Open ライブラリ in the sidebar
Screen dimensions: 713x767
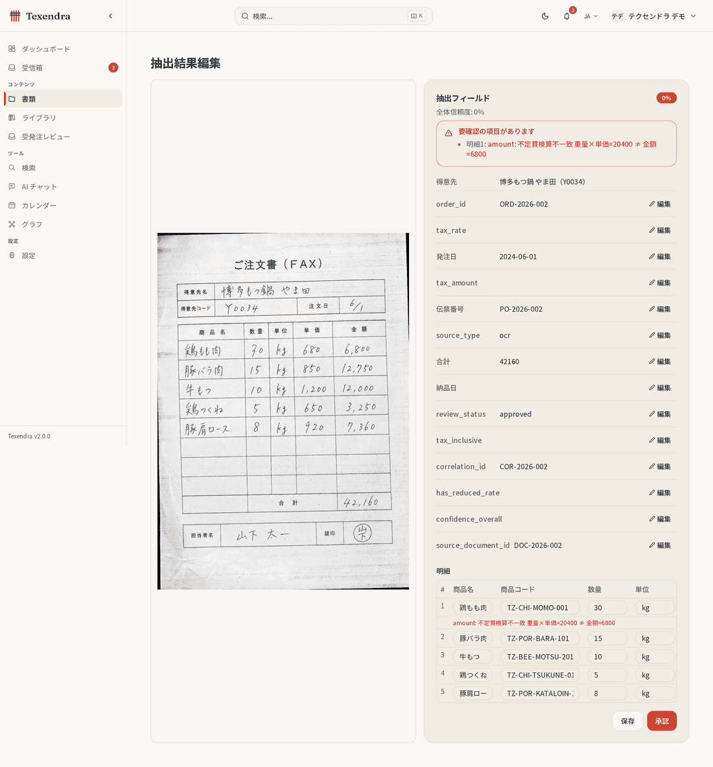point(63,118)
